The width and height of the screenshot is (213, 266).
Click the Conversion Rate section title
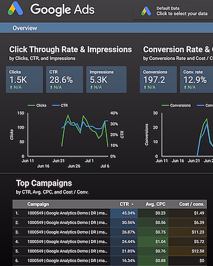click(x=178, y=49)
